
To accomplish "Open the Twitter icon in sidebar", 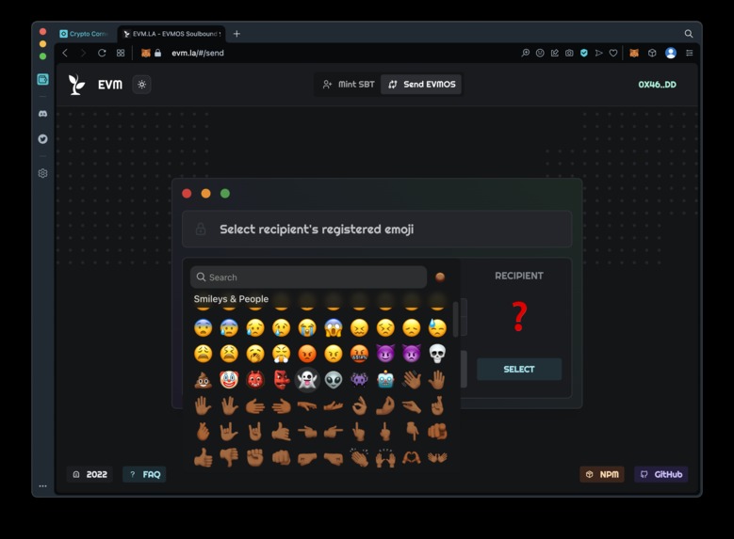I will coord(42,139).
